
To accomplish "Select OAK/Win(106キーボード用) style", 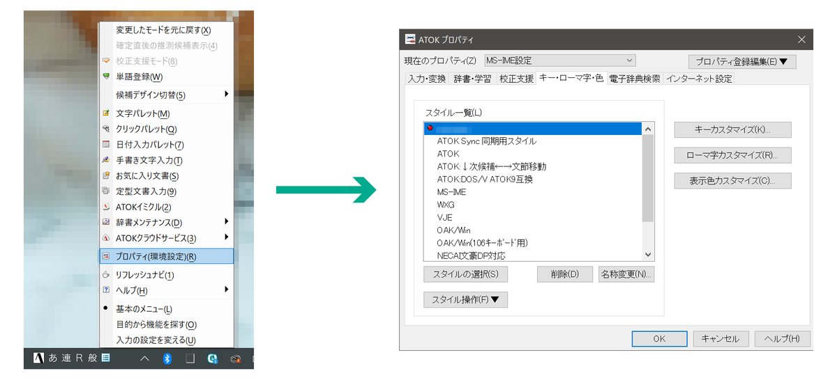I will 533,243.
